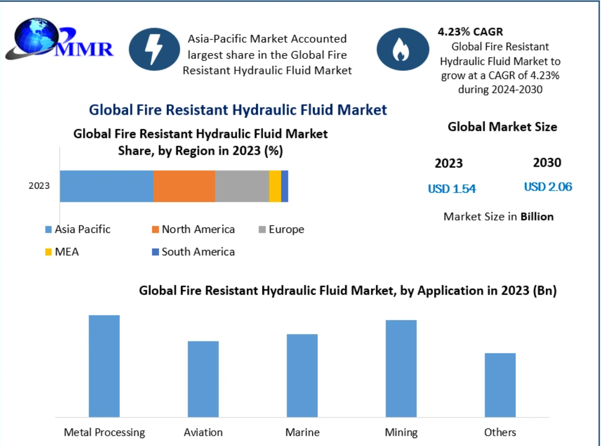Select the Mining bar in chart
601x446 pixels.
(x=401, y=368)
